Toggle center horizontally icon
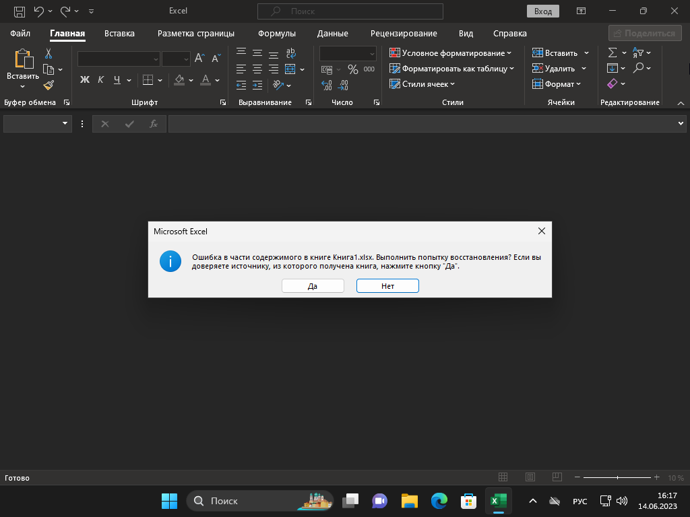This screenshot has height=517, width=690. click(x=257, y=69)
